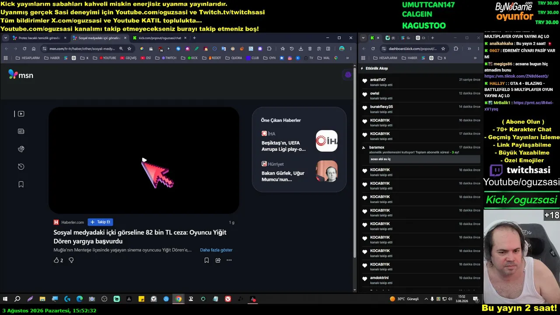Open a new tab in the MSN window

194,38
